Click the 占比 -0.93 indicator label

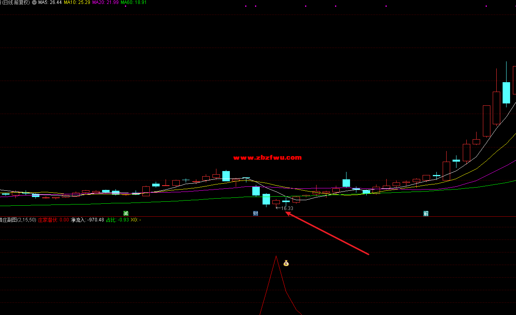117,220
